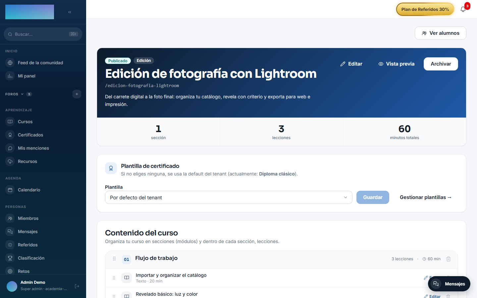Open Gestionar plantillas link
The image size is (477, 298).
(426, 197)
